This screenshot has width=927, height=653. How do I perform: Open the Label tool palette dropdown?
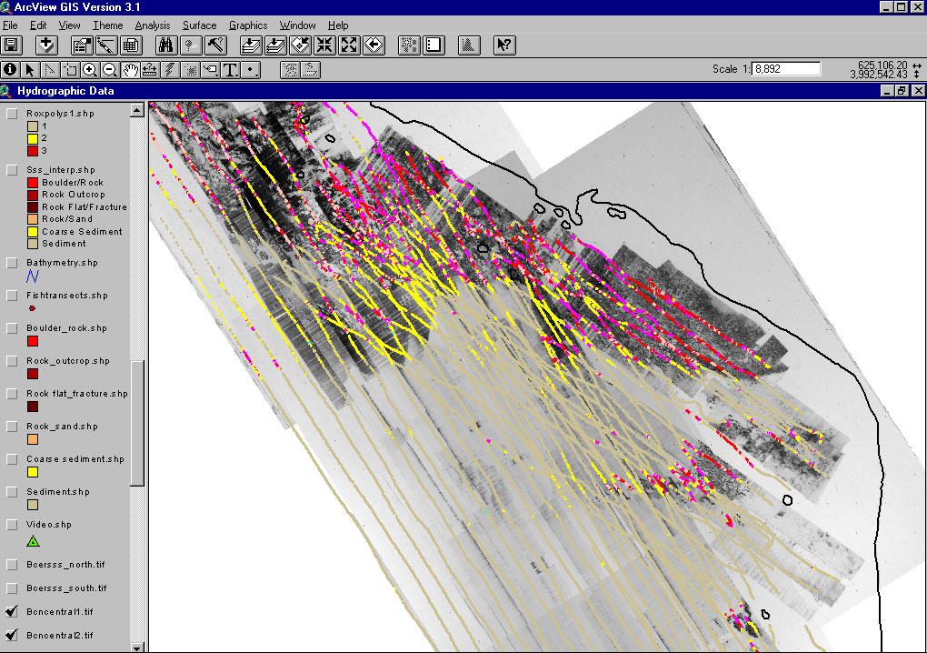click(x=211, y=69)
